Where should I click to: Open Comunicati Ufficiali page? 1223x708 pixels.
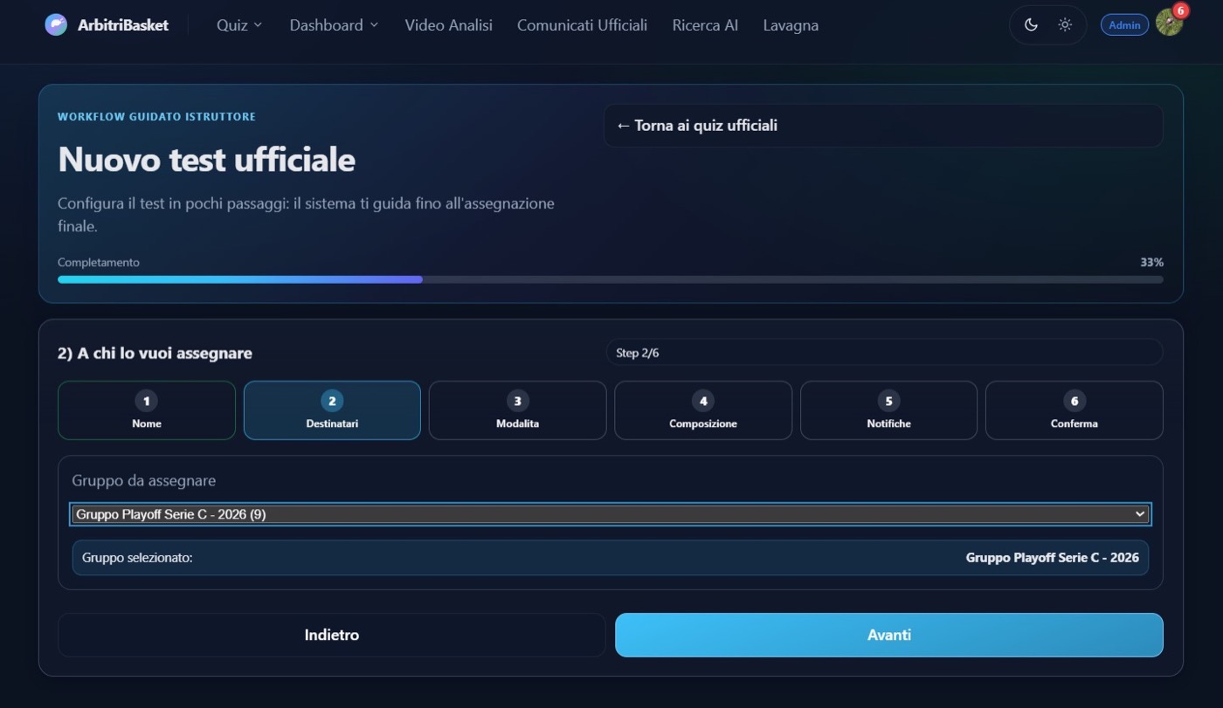click(582, 25)
